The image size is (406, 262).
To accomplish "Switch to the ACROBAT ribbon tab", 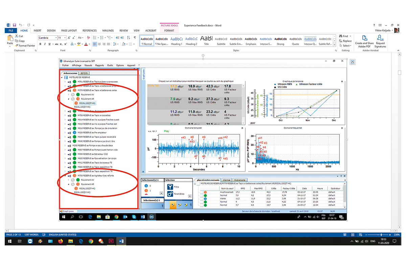I will (150, 30).
